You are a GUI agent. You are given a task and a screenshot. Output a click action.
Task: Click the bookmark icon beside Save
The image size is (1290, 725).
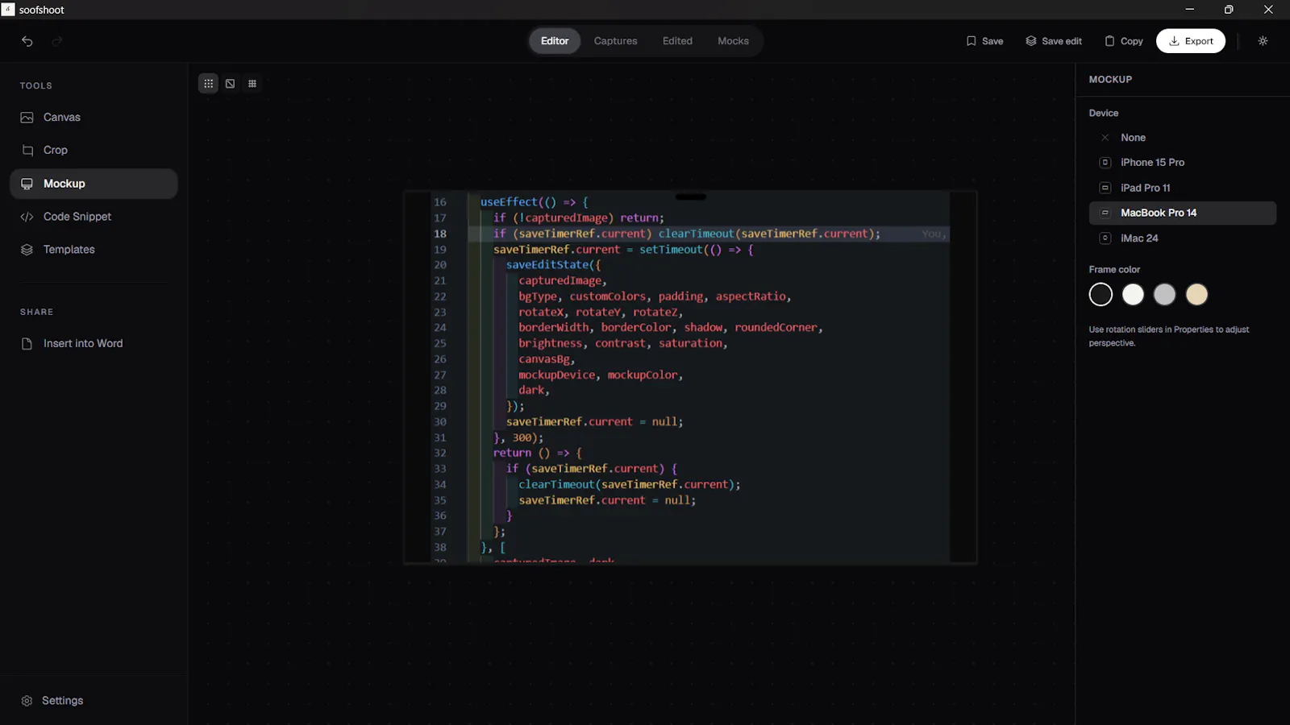(972, 41)
